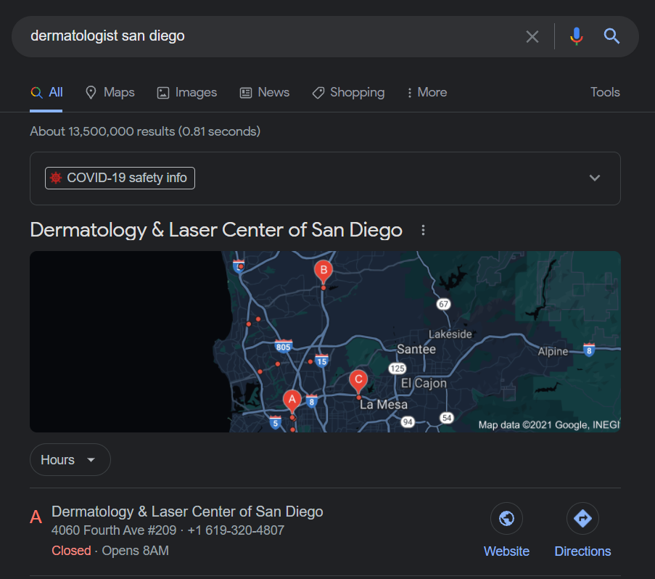Click the Closed status text
The image size is (655, 579).
tap(71, 551)
